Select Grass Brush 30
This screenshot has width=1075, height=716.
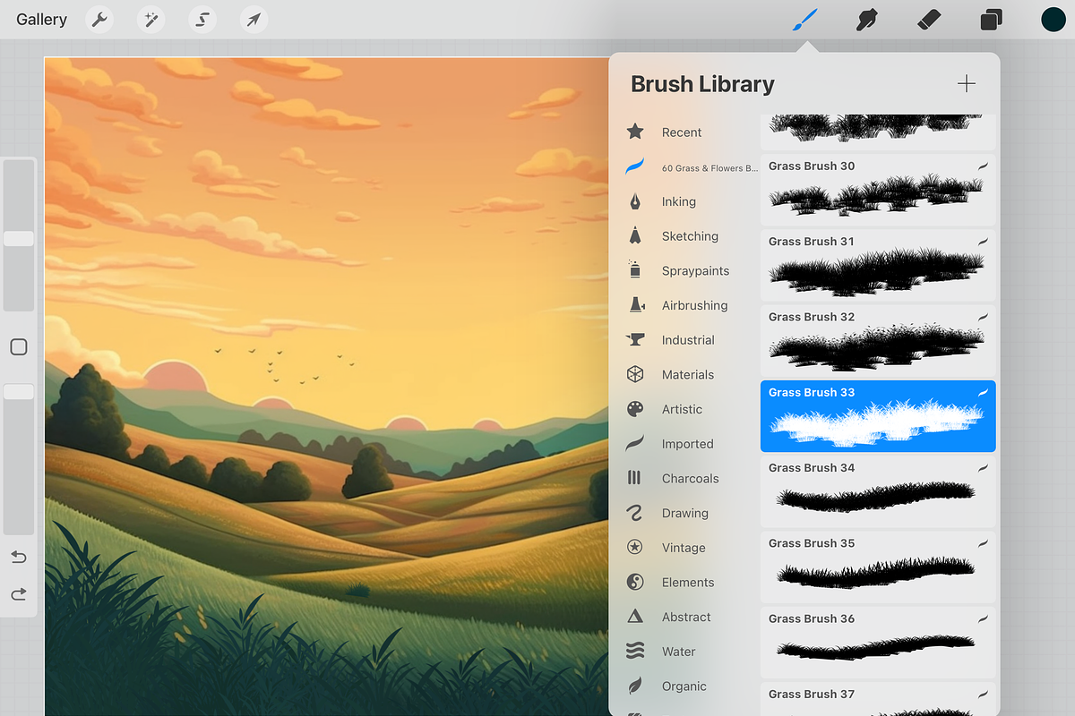878,190
